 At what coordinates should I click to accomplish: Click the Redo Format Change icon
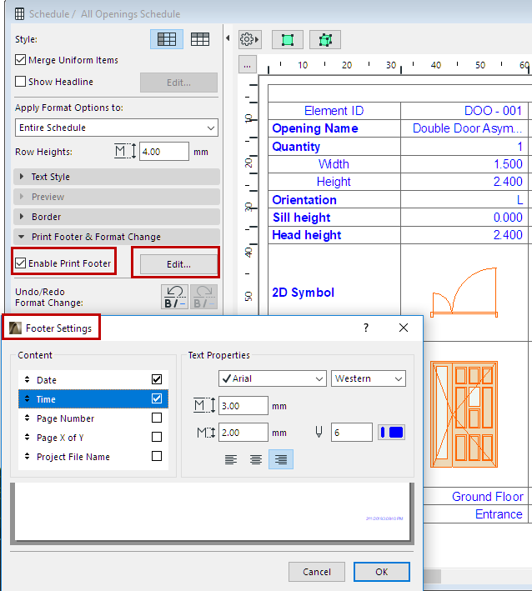click(x=204, y=297)
